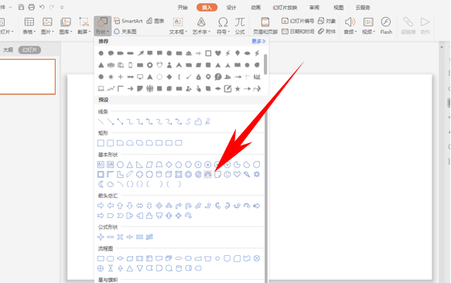The width and height of the screenshot is (451, 283).
Task: Pick the heart shape in basic shapes
Action: [237, 174]
